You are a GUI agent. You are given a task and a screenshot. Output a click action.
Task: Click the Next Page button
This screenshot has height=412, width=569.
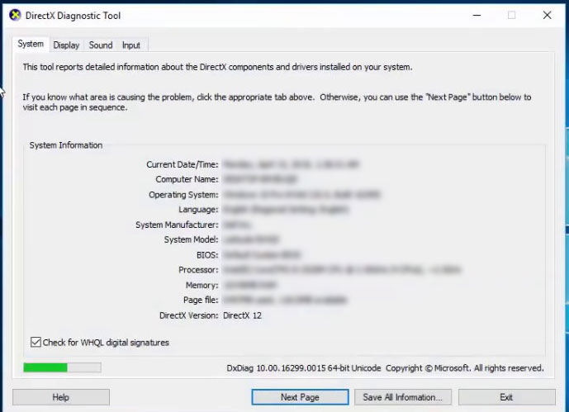[x=300, y=397]
